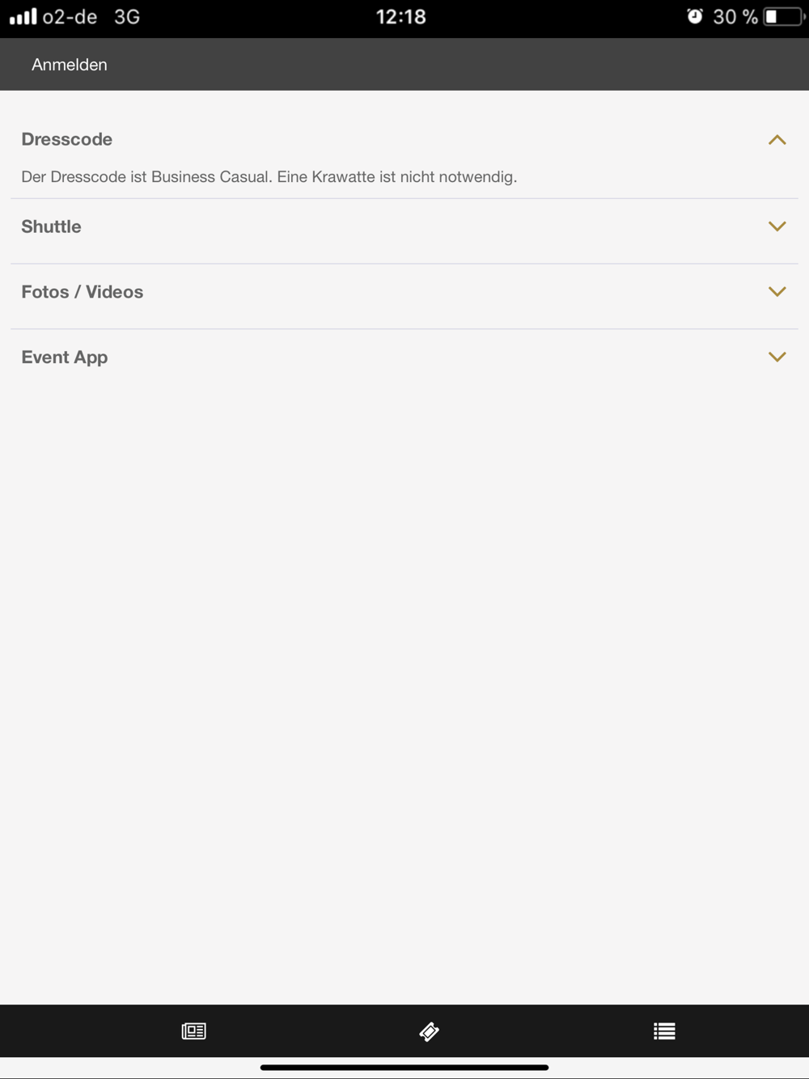The image size is (809, 1079).
Task: Tap the 30 % battery percentage text
Action: pyautogui.click(x=735, y=16)
